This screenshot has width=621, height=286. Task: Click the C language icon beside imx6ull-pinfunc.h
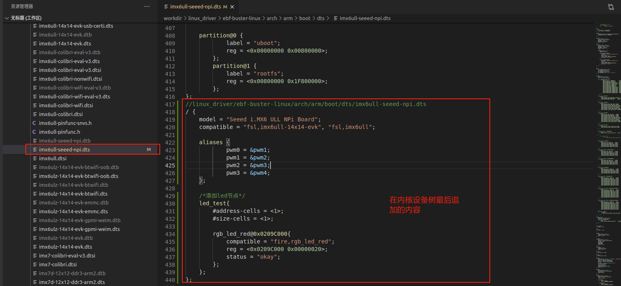(x=34, y=132)
